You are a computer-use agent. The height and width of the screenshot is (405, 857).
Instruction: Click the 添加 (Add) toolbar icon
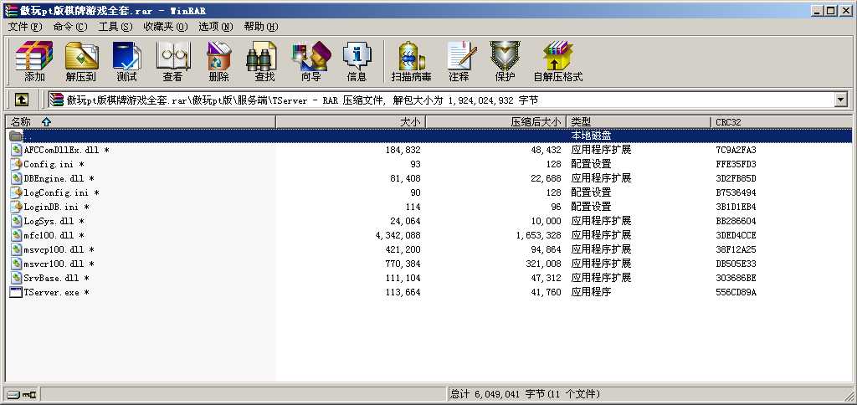pos(33,61)
